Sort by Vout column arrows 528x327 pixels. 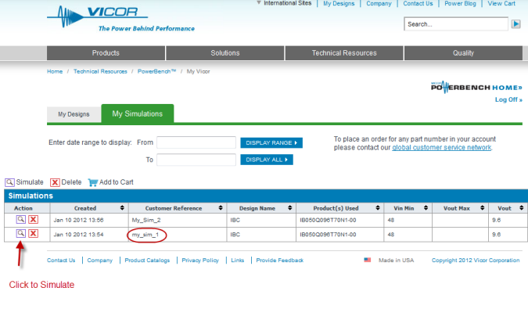[515, 208]
